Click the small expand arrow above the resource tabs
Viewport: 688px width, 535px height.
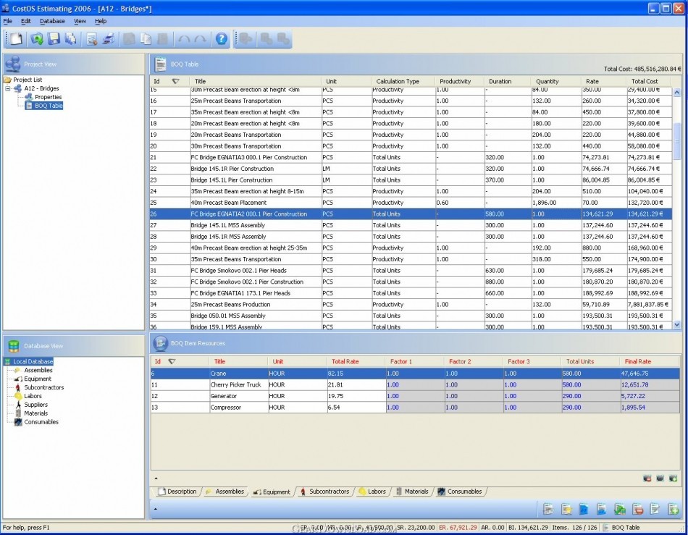point(156,479)
